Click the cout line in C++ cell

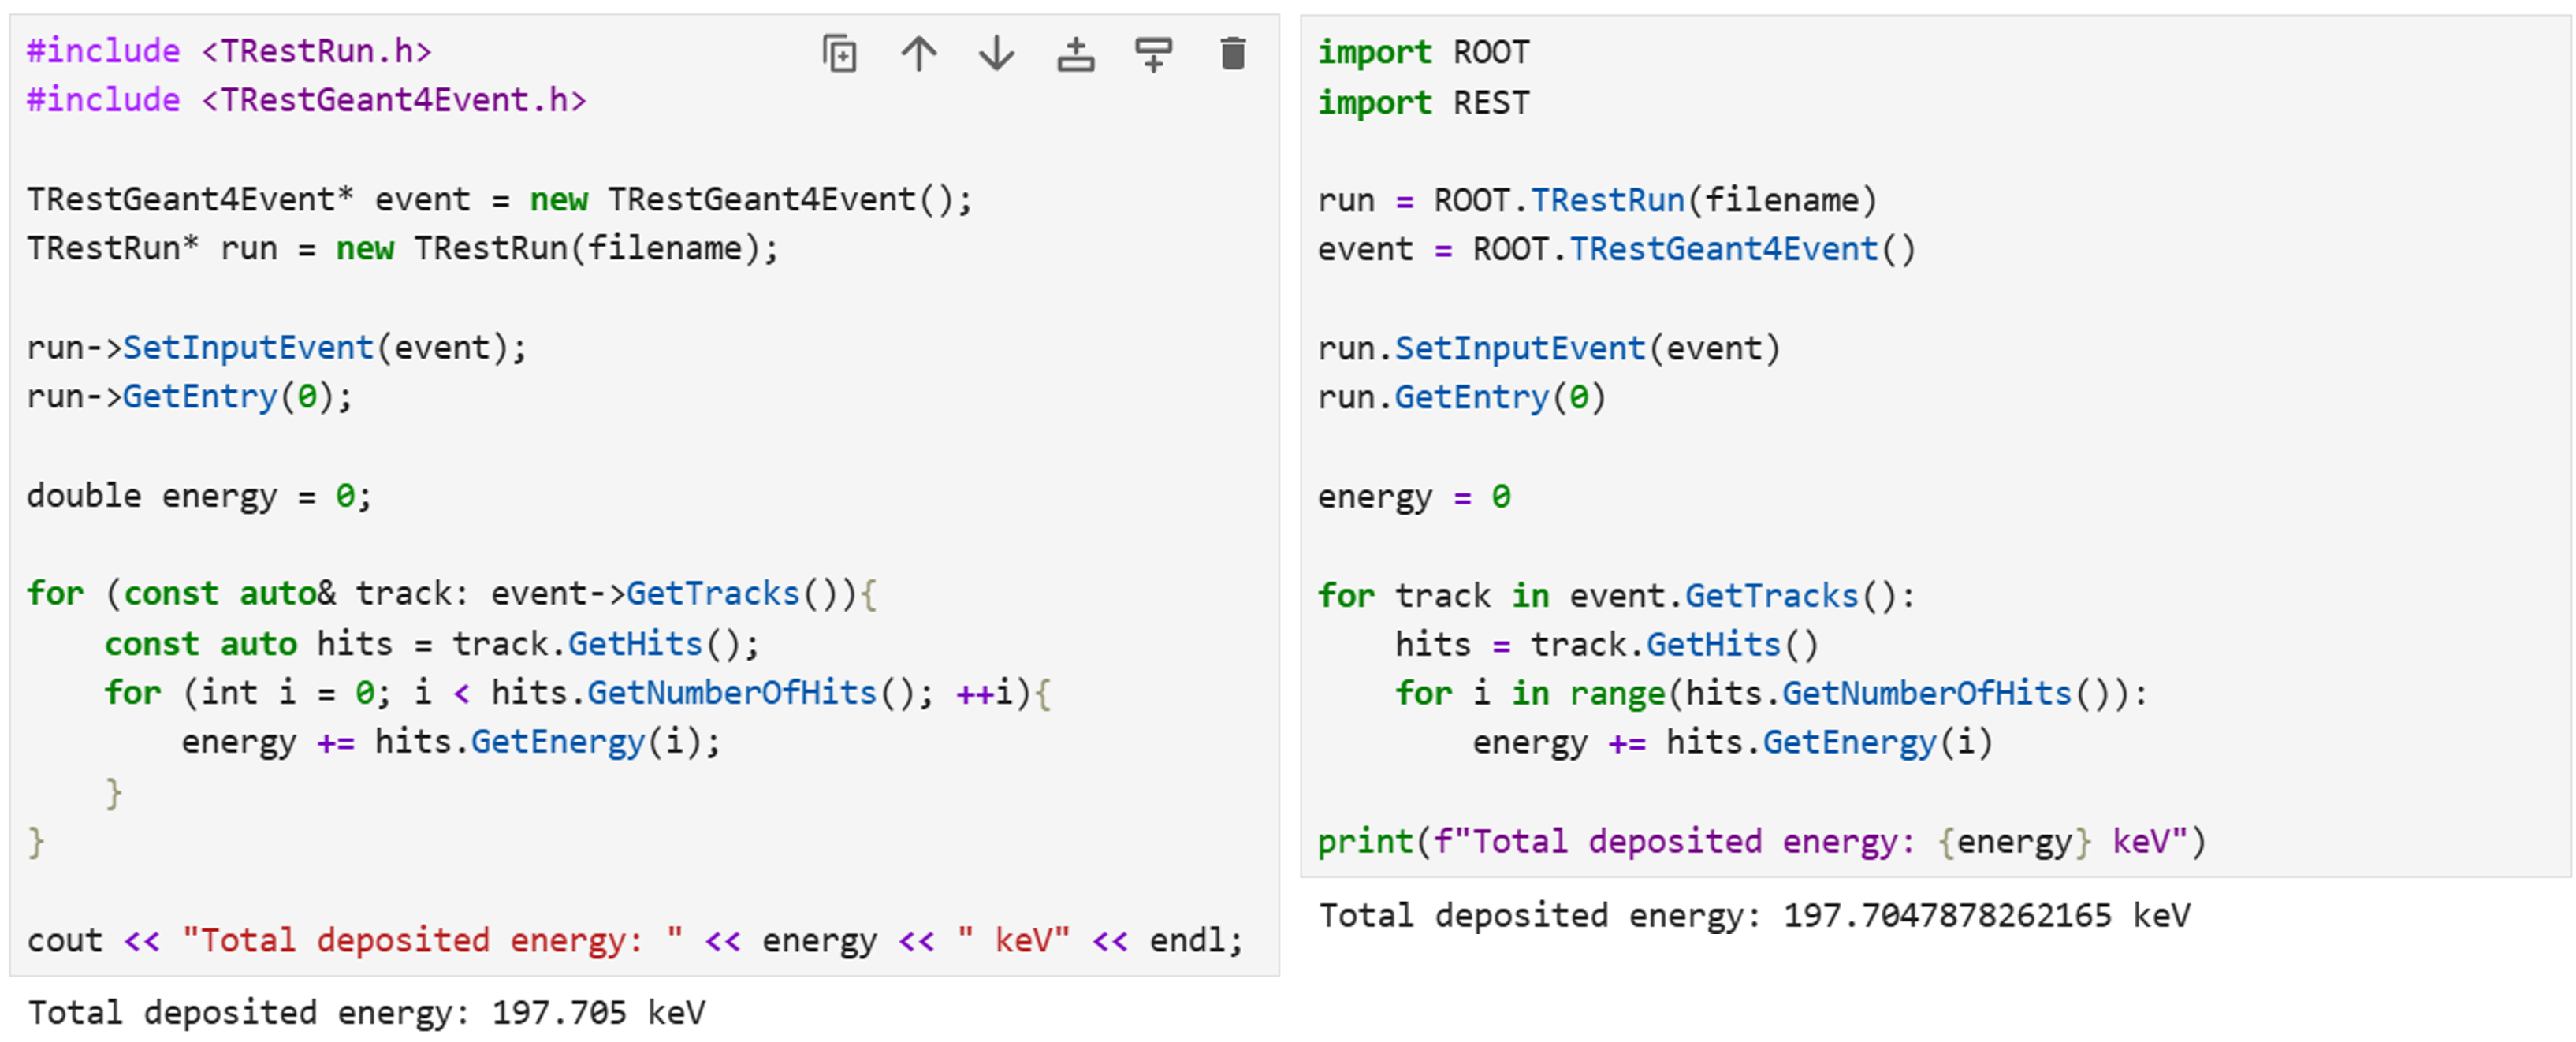635,940
